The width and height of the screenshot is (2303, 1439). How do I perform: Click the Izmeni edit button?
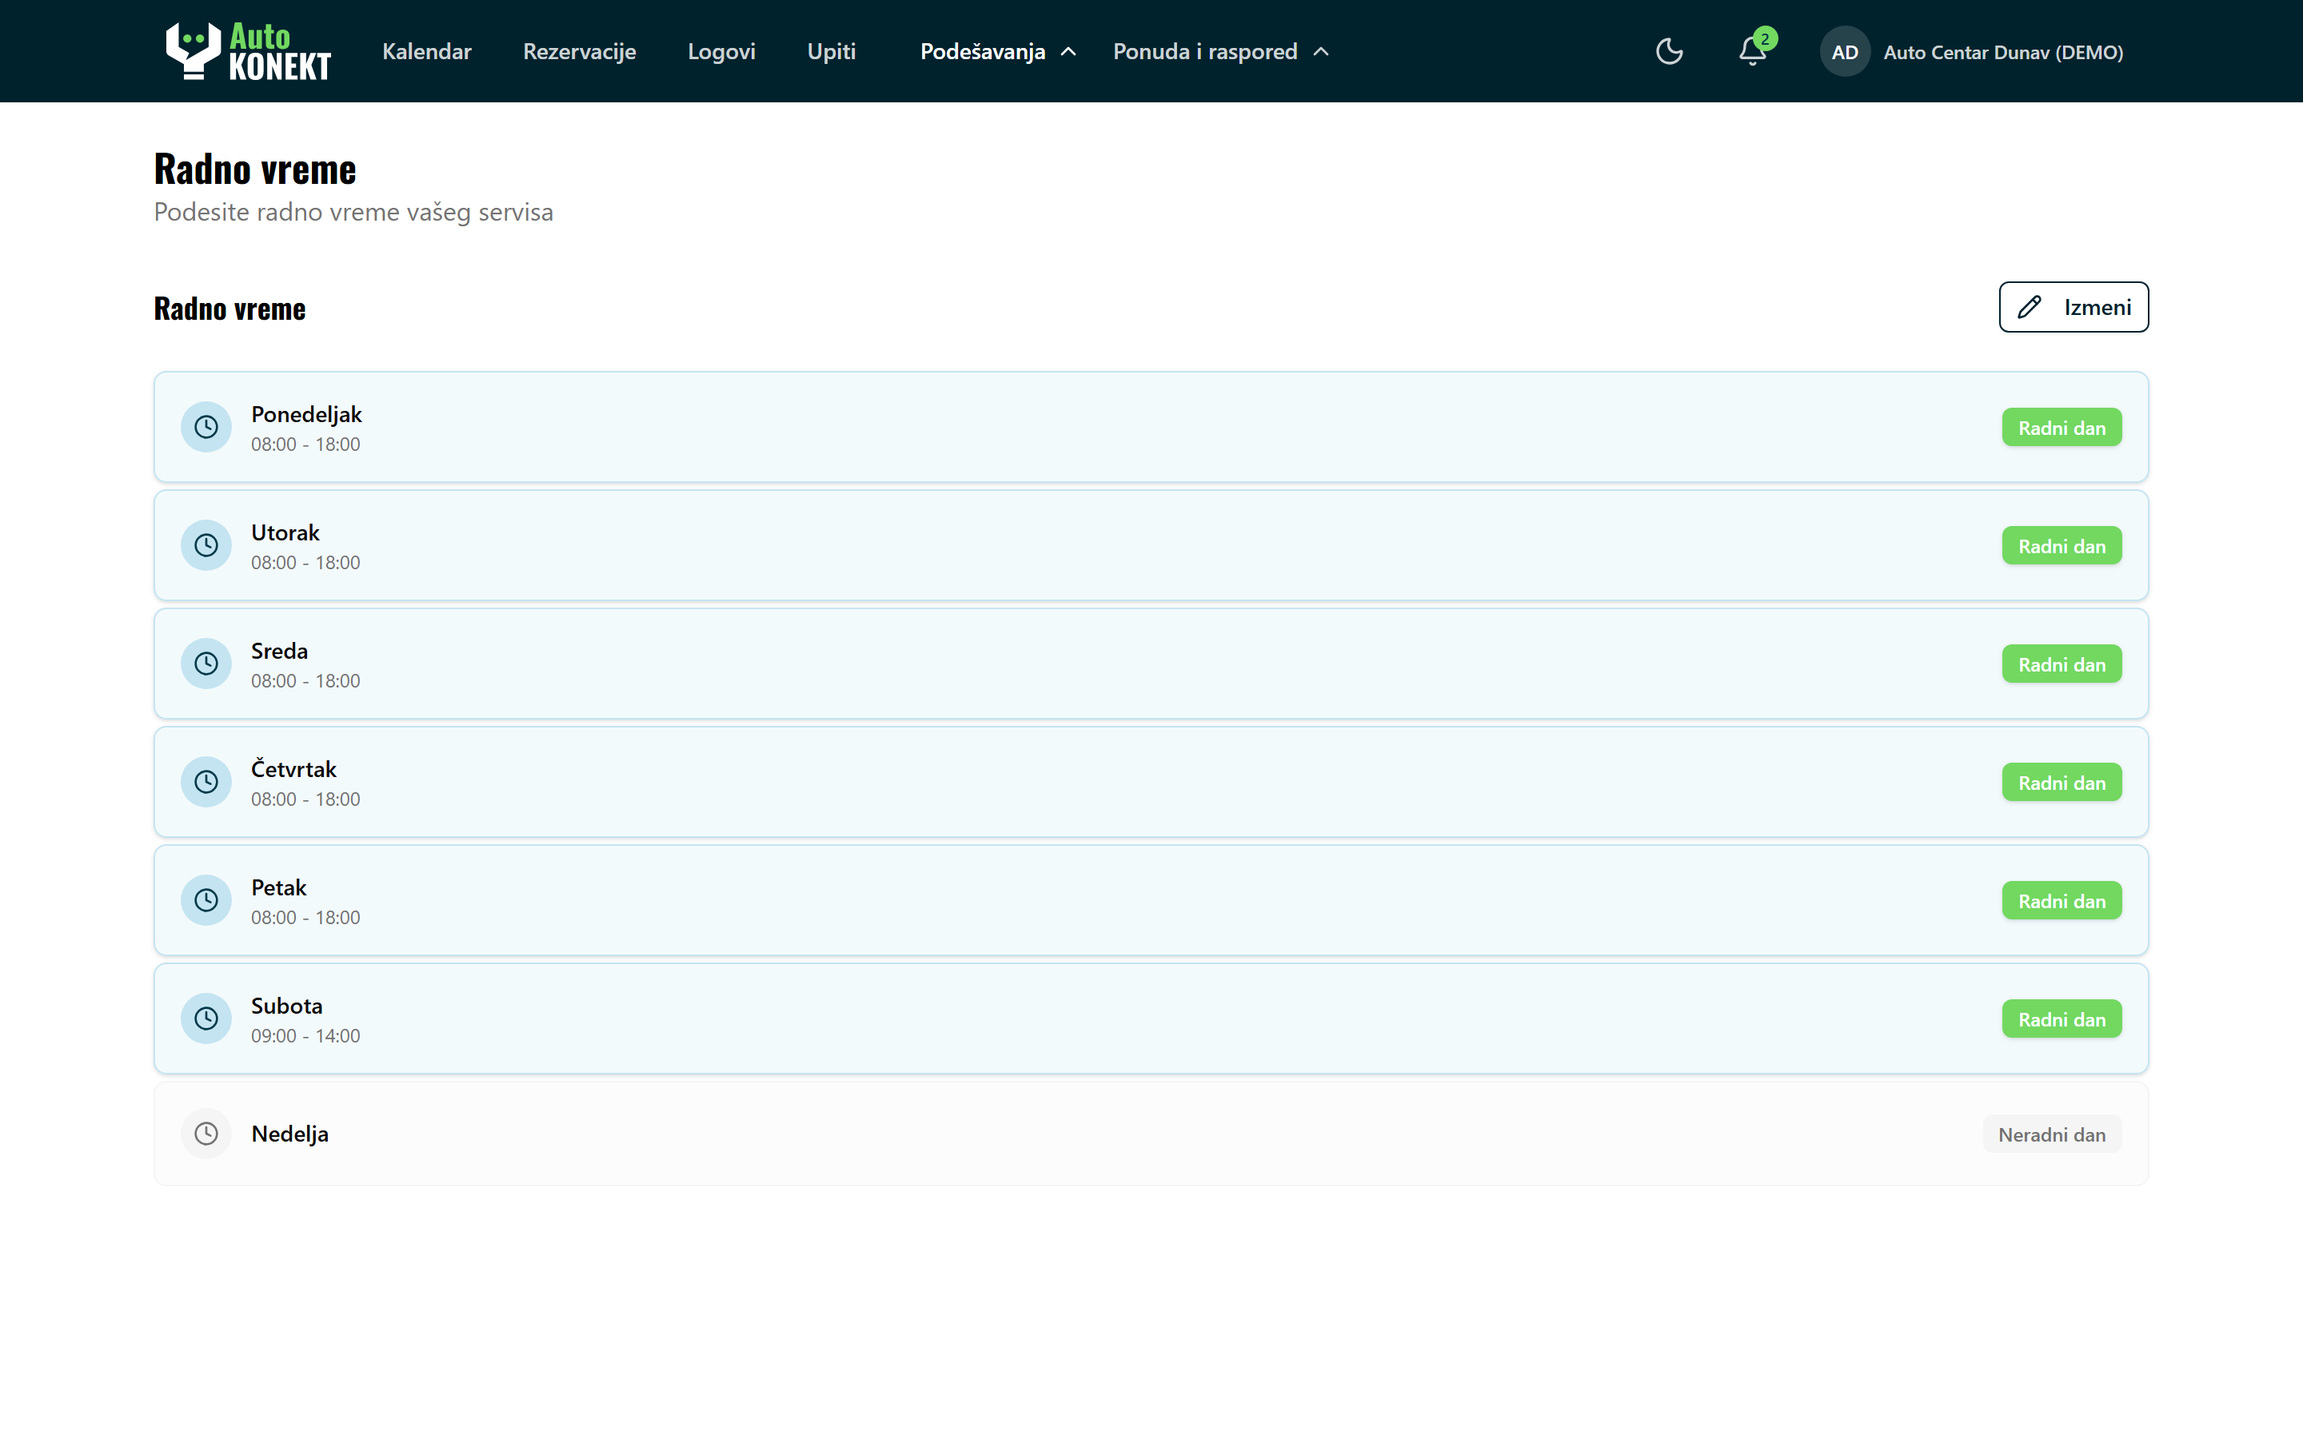(x=2073, y=308)
